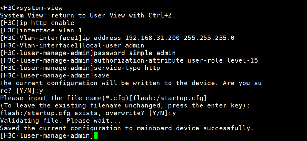Click the 're? [Y/N]:y' confirmation line
307x141 pixels.
(21, 91)
